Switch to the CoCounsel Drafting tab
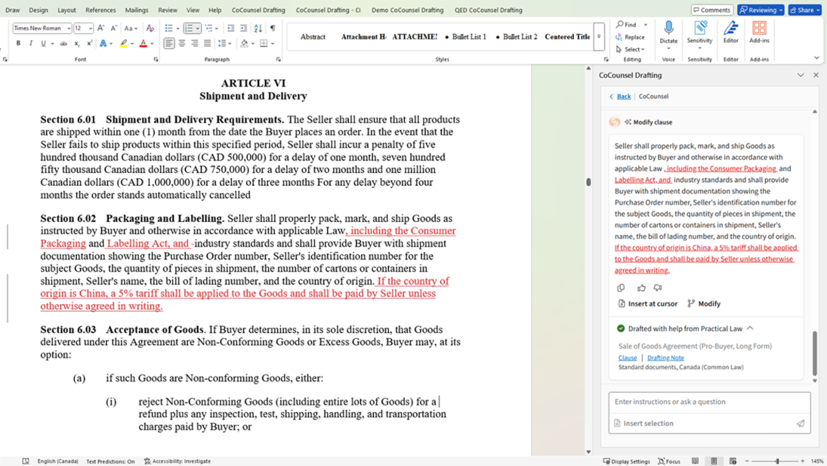The width and height of the screenshot is (827, 466). pyautogui.click(x=258, y=10)
